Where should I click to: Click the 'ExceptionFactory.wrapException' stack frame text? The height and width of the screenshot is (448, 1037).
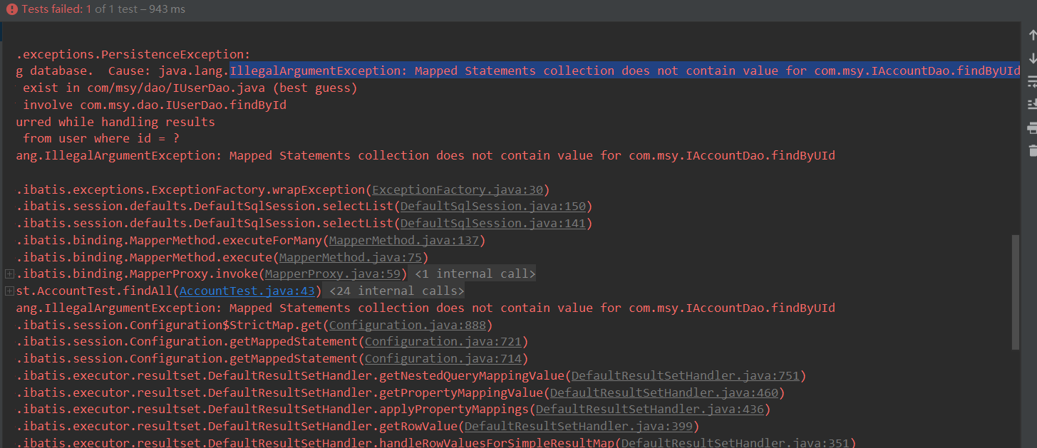click(258, 189)
